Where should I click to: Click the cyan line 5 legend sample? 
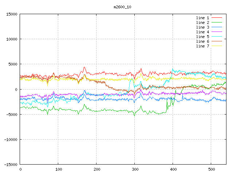click(x=217, y=37)
